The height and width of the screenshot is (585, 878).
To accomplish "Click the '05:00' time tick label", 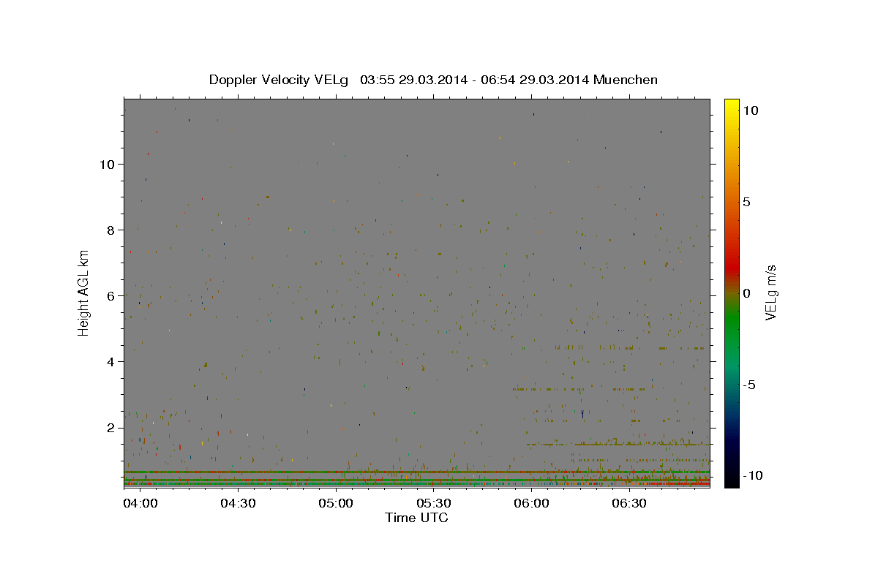I will (336, 504).
